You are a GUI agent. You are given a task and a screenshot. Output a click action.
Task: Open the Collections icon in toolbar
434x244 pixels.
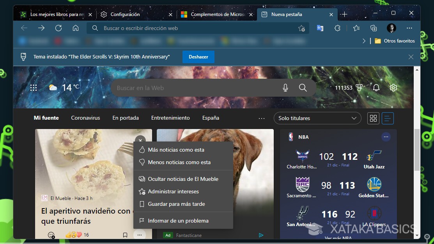(373, 28)
